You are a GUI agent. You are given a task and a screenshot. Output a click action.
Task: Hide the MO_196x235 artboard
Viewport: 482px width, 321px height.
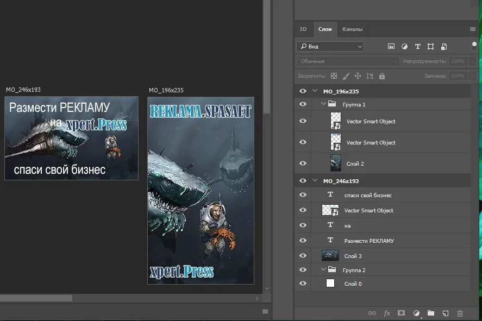coord(303,91)
